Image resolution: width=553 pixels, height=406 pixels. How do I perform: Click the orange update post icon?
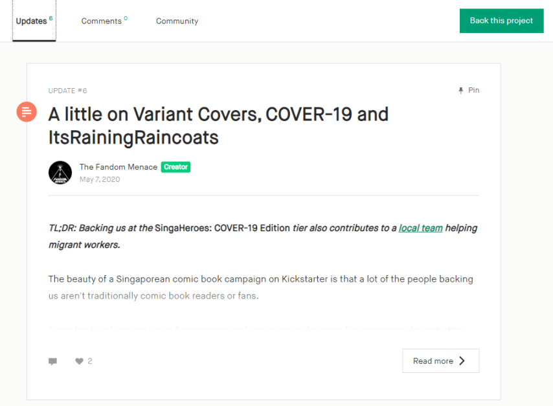click(x=27, y=112)
